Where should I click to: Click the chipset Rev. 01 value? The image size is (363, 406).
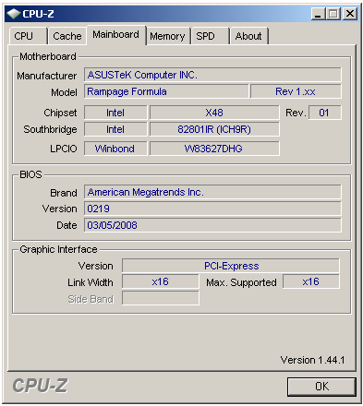[x=324, y=113]
